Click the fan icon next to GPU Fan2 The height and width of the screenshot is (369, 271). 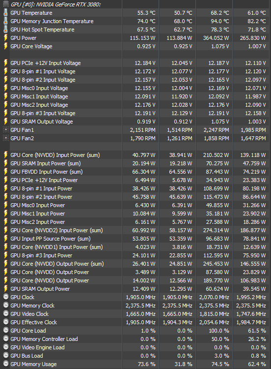coord(5,138)
